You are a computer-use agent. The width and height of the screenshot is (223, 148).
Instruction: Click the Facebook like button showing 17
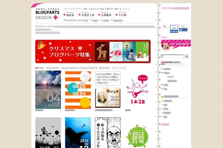[x=183, y=28]
